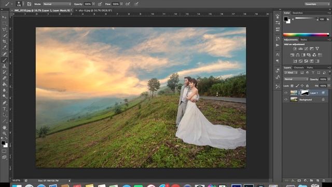The height and width of the screenshot is (187, 332).
Task: Toggle Quick Mask mode in toolbox
Action: 4,151
